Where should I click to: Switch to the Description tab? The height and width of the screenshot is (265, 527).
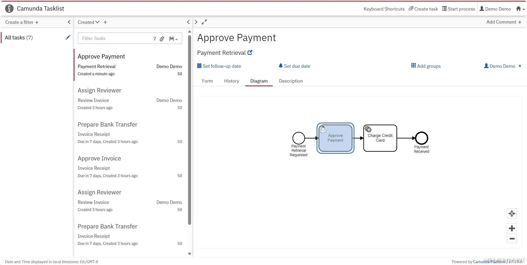[x=291, y=81]
